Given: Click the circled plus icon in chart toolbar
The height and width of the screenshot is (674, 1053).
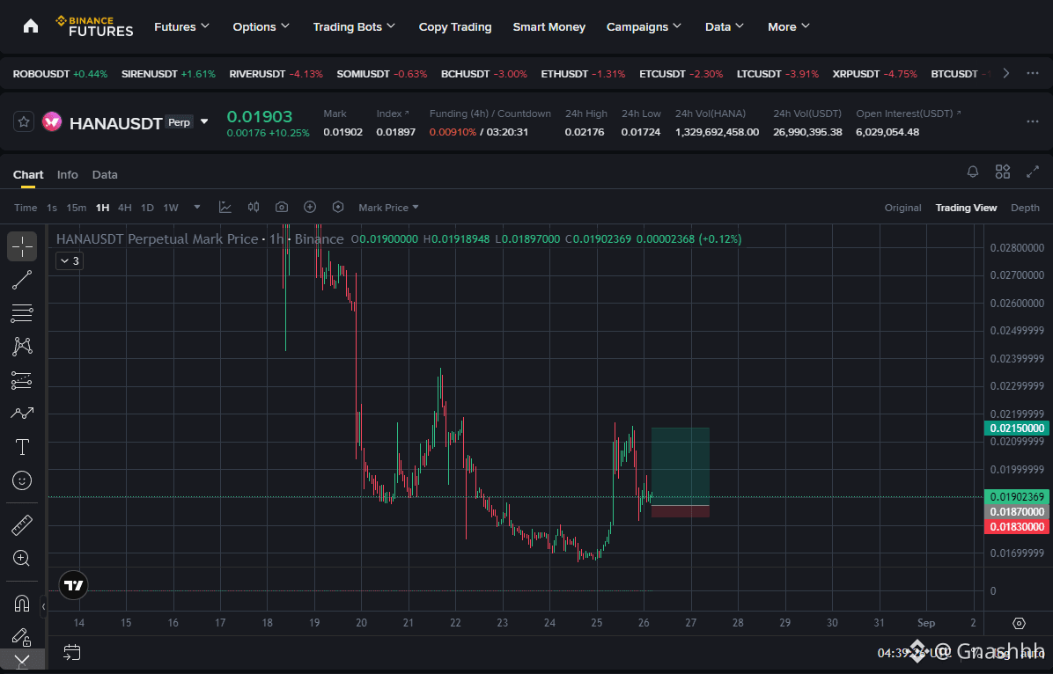Looking at the screenshot, I should [x=310, y=208].
